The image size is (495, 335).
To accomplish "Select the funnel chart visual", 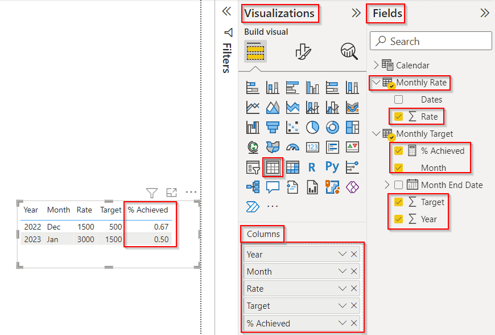I will (273, 128).
